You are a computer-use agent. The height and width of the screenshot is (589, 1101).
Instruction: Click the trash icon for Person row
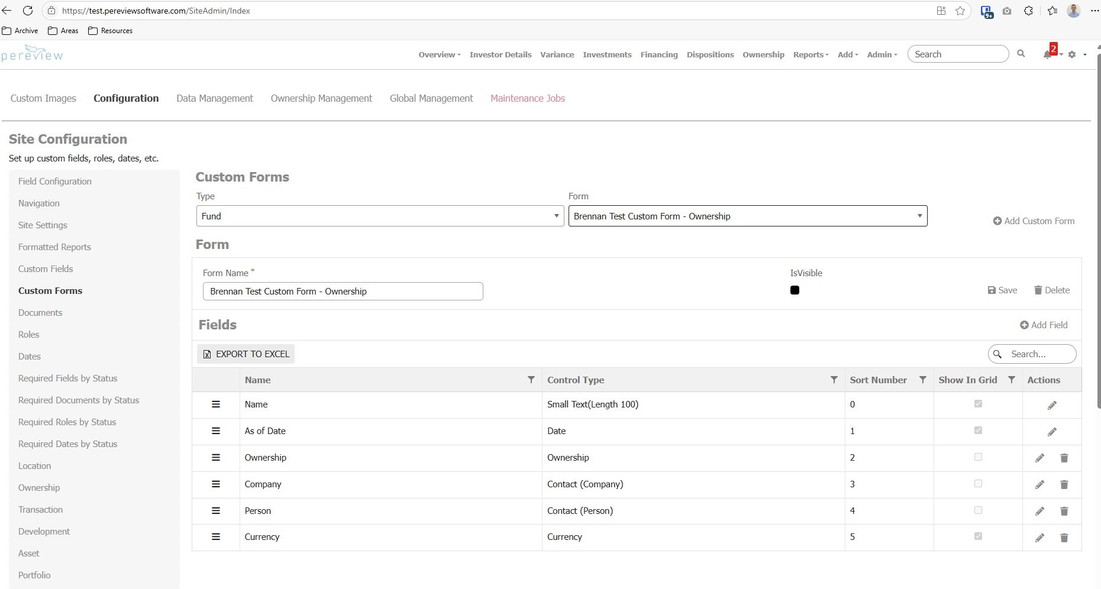click(x=1064, y=511)
